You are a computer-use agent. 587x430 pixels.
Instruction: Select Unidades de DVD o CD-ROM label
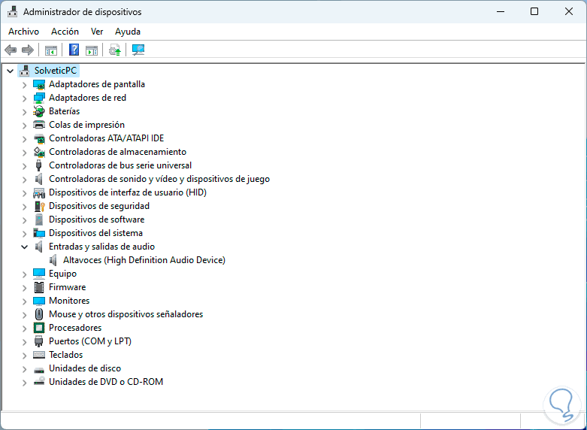(x=106, y=382)
